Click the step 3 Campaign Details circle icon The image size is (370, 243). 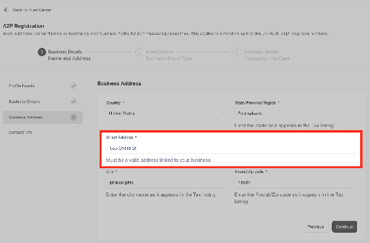click(237, 52)
